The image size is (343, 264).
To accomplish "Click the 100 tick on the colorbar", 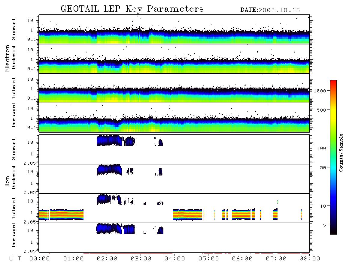I will (x=321, y=148).
